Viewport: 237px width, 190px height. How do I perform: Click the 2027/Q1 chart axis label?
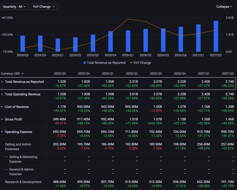(198, 55)
